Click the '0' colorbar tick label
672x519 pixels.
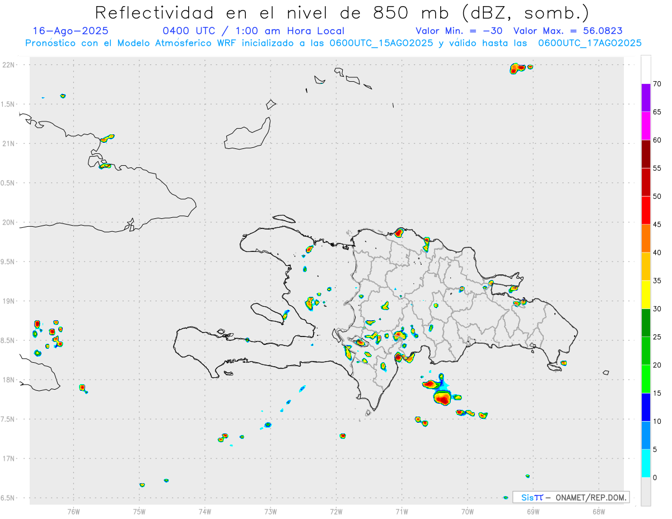coord(655,478)
